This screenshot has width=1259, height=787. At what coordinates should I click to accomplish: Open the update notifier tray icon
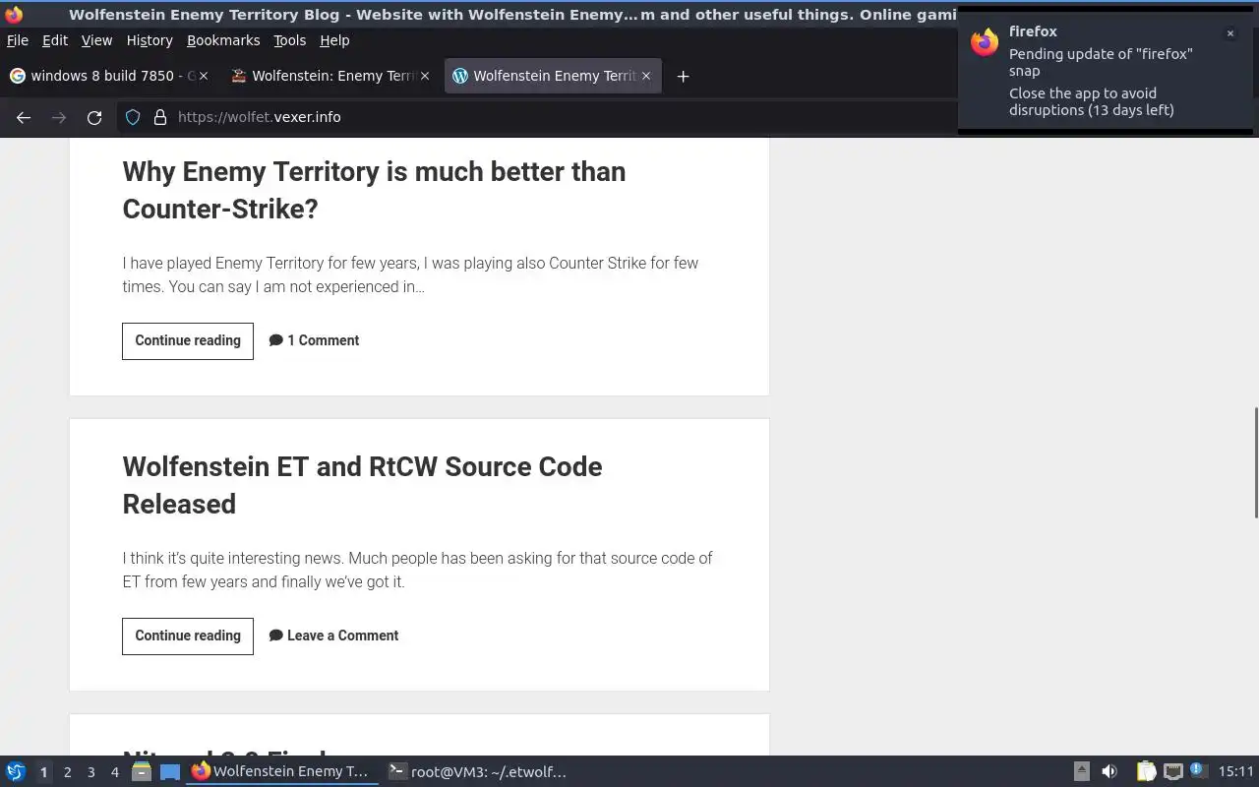pyautogui.click(x=1197, y=770)
